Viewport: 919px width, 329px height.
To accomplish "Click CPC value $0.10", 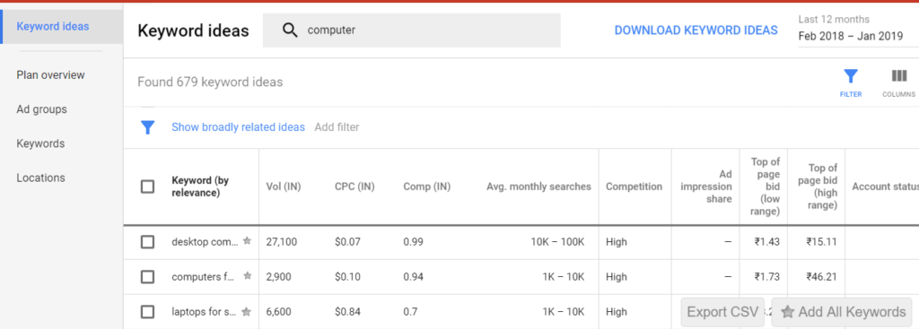I will coord(347,277).
